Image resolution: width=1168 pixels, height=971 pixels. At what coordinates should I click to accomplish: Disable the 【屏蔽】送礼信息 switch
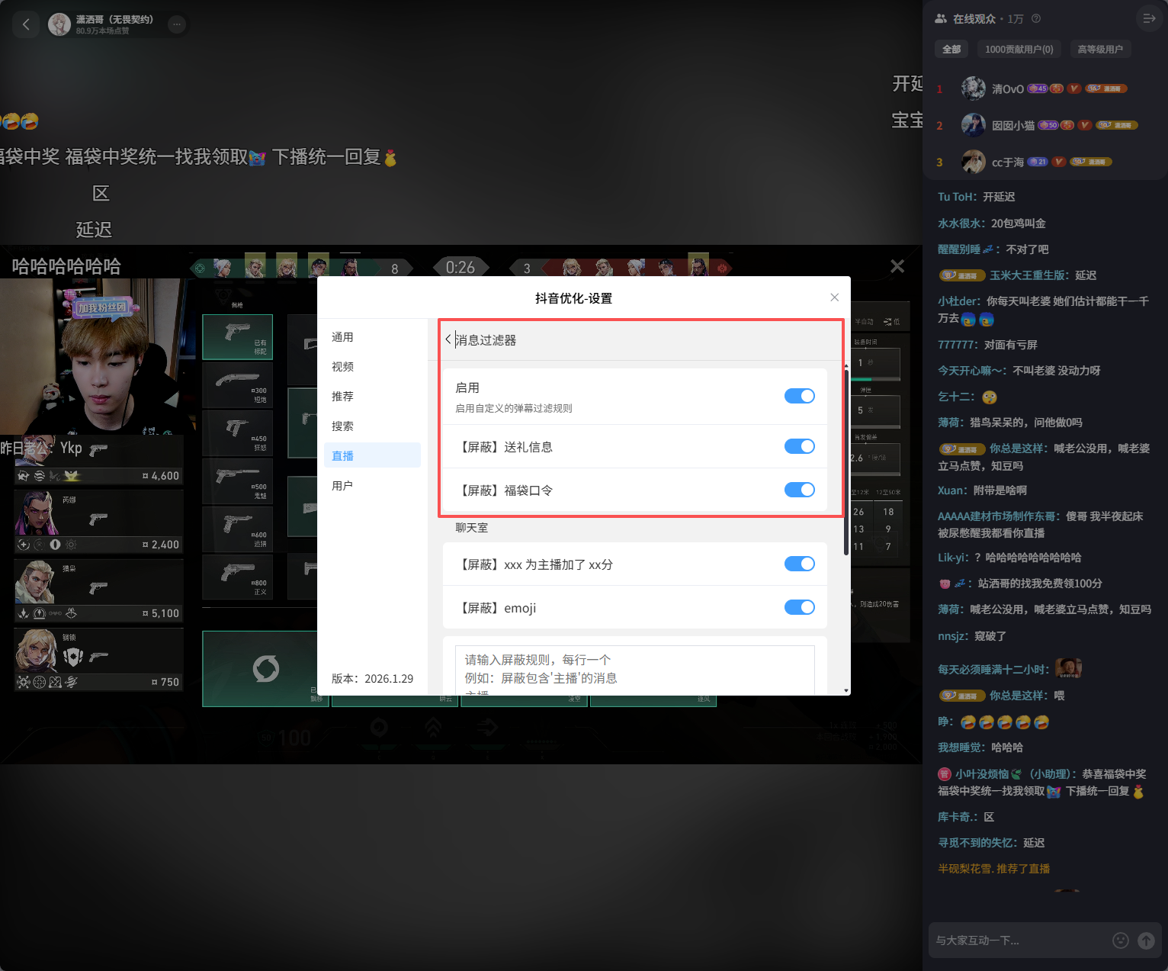click(x=799, y=446)
